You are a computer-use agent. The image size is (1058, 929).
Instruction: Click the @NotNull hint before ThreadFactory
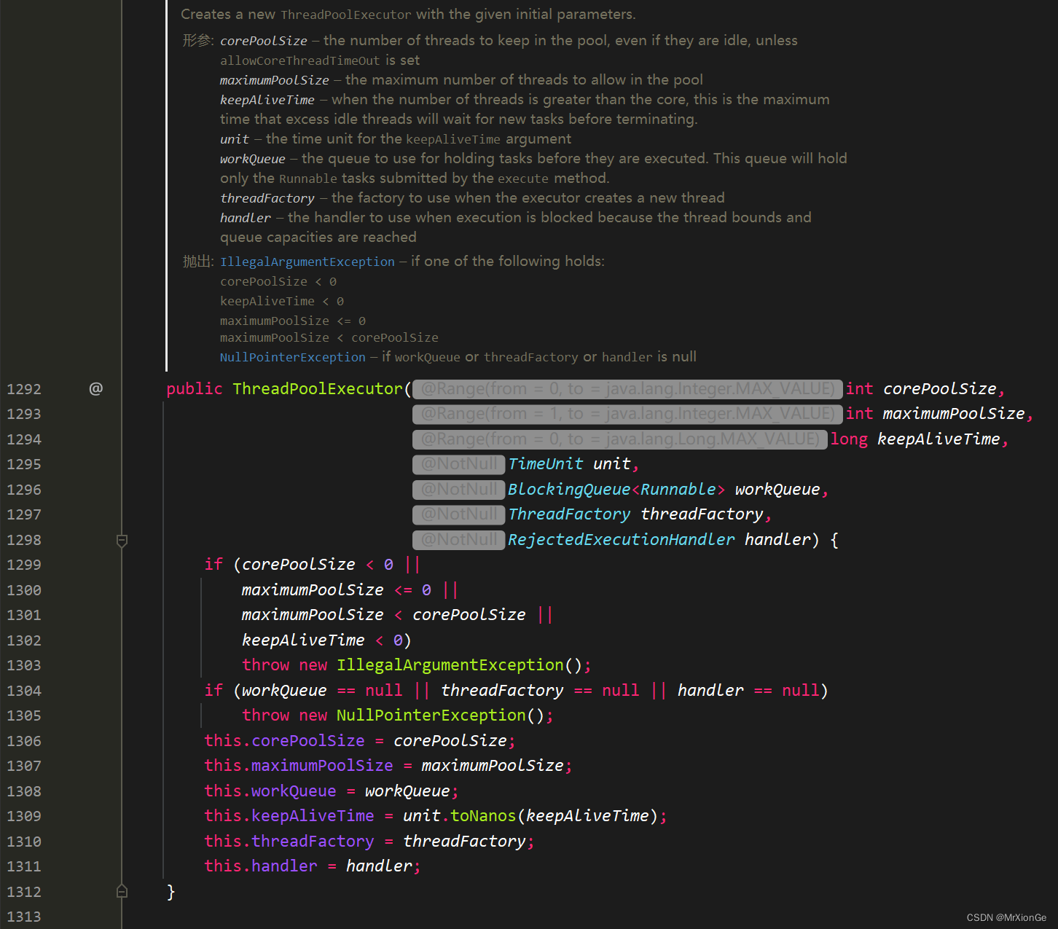458,514
